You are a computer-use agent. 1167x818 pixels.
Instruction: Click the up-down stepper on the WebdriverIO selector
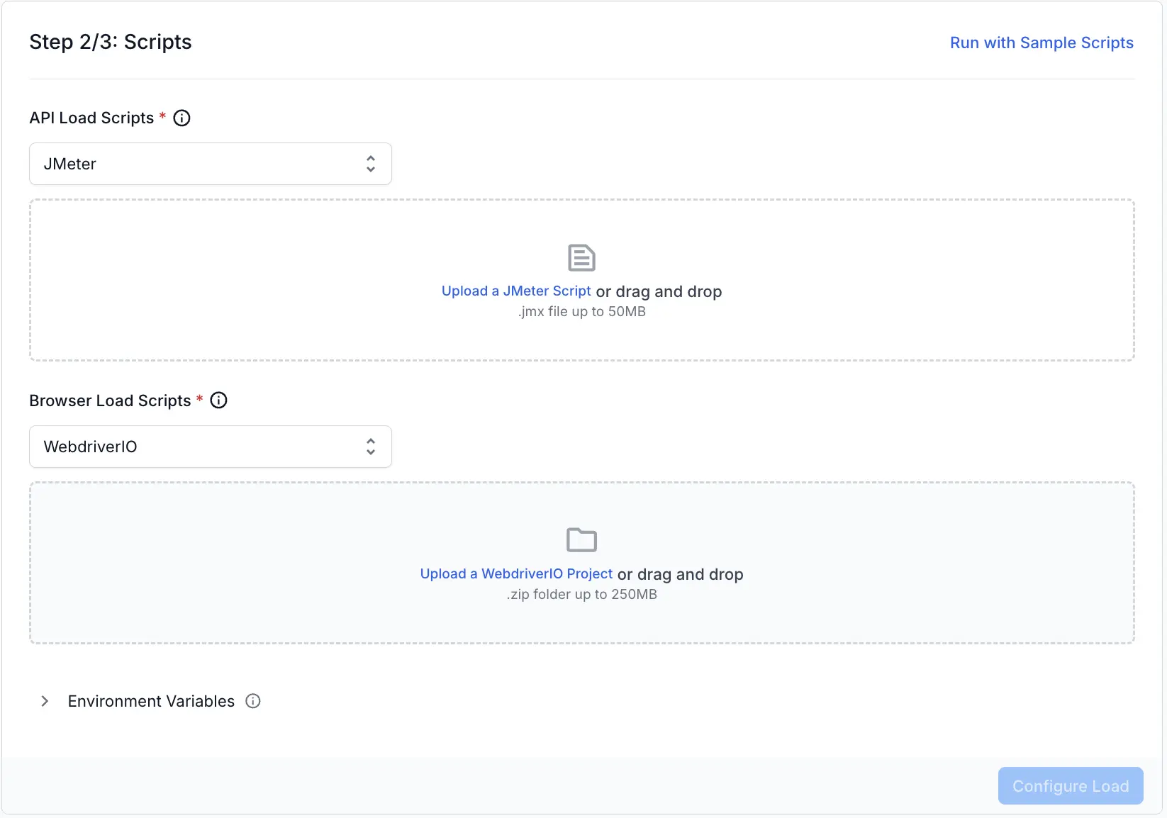[370, 447]
